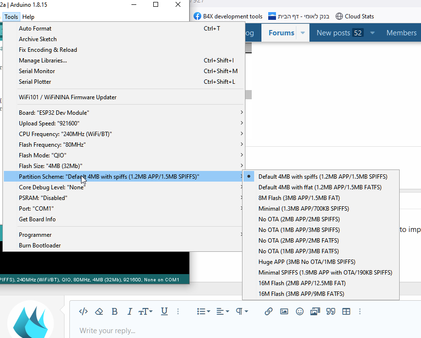Image resolution: width=421 pixels, height=338 pixels.
Task: Expand the PSRAM Disabled submenu
Action: pyautogui.click(x=124, y=198)
